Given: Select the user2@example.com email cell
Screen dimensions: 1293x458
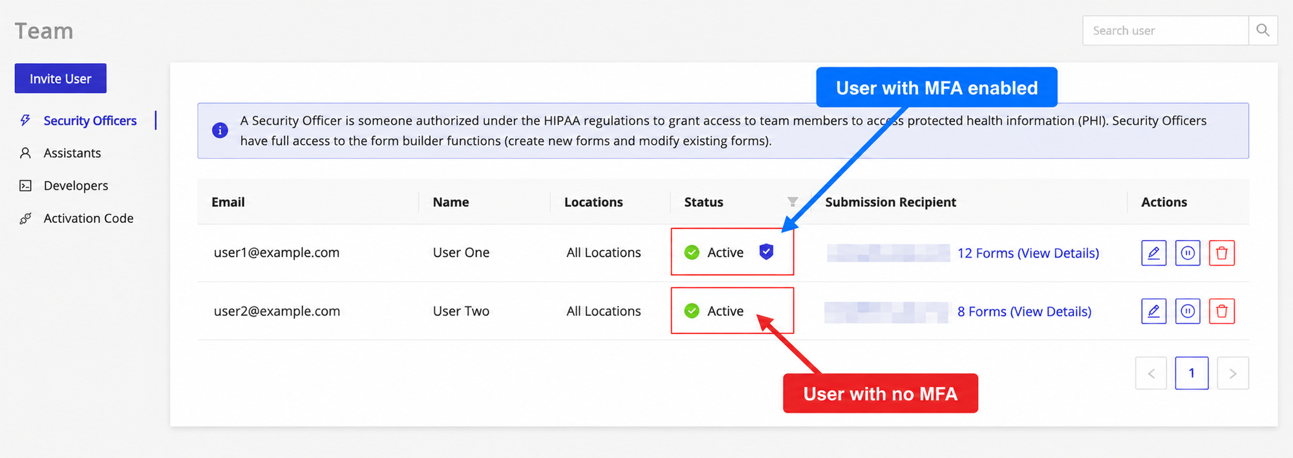Looking at the screenshot, I should point(277,311).
